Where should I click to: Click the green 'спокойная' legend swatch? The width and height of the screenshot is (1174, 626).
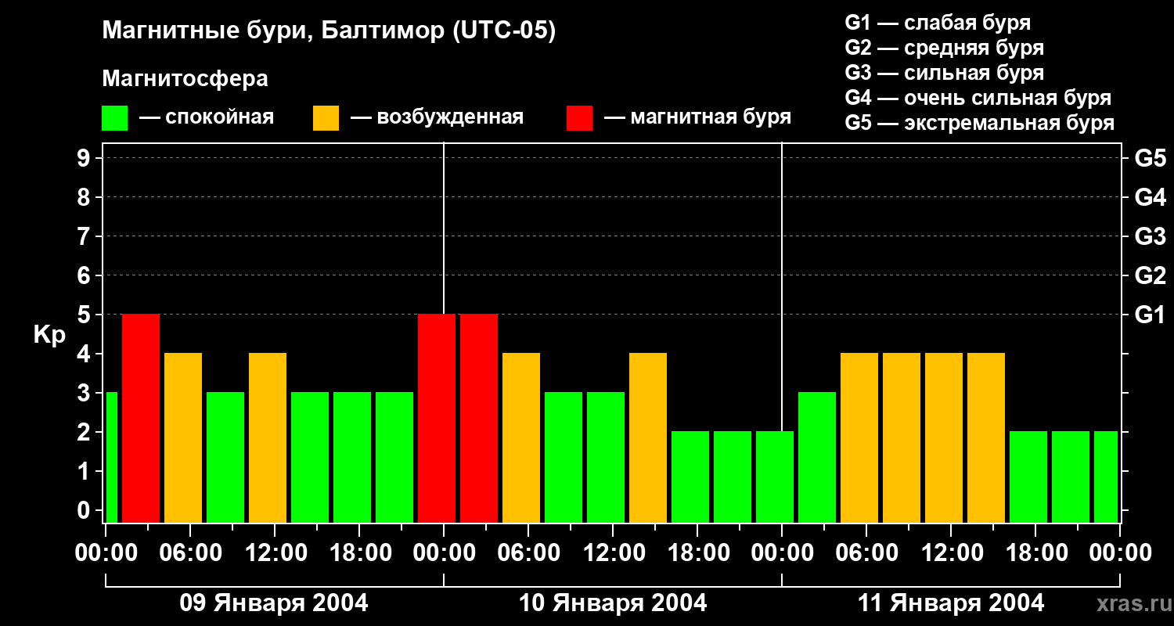point(114,118)
